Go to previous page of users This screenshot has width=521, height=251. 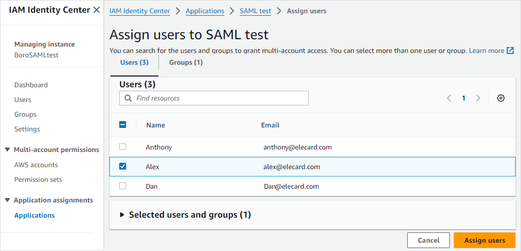click(x=449, y=98)
